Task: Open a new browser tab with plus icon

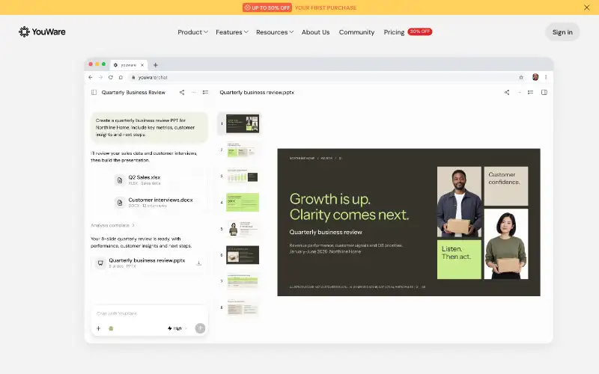Action: coord(156,65)
